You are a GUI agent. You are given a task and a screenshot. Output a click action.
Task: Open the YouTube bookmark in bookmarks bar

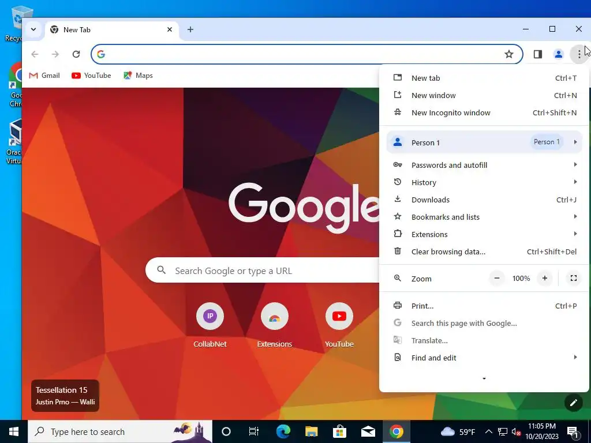(91, 76)
